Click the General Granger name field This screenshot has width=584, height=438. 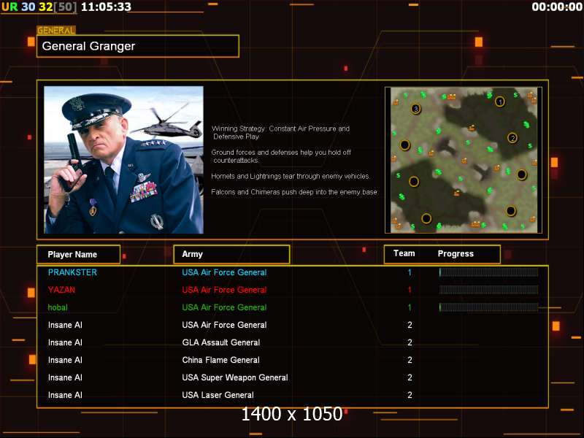[138, 46]
